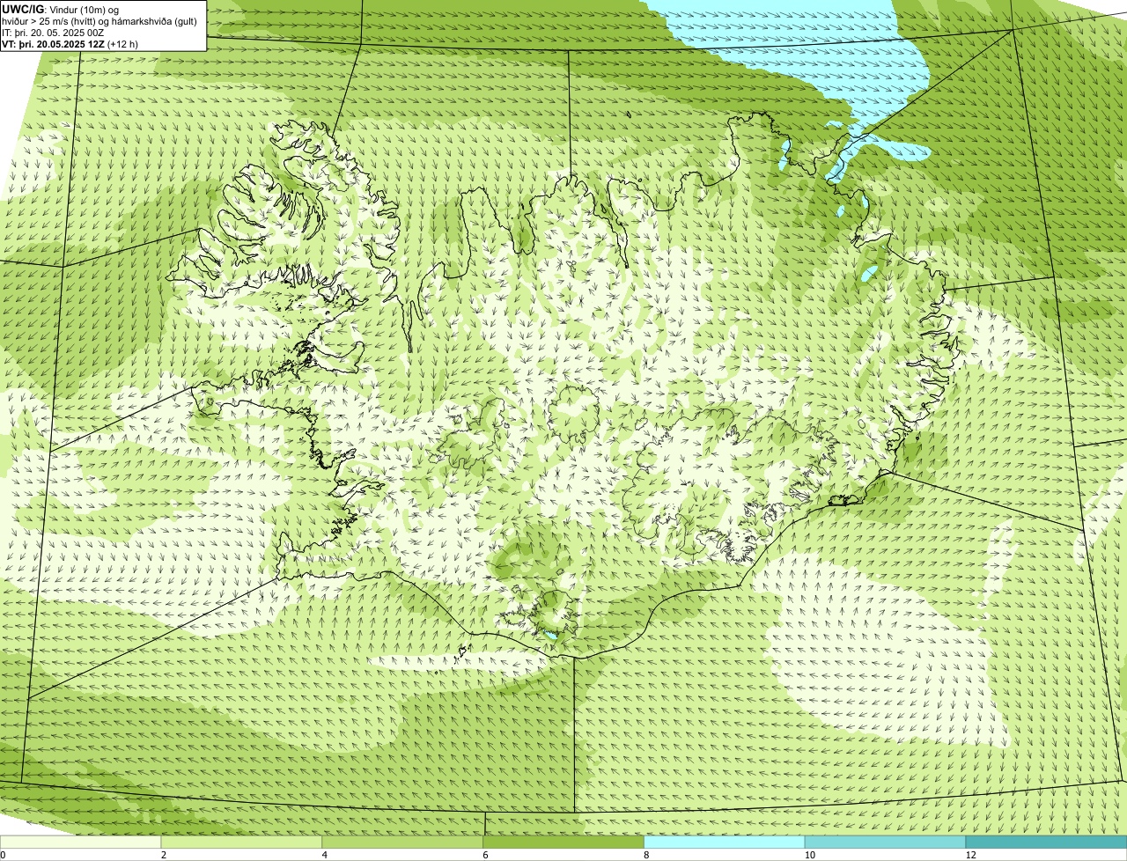This screenshot has width=1127, height=861.
Task: Select the 8–10 light cyan color bar segment
Action: click(x=726, y=842)
